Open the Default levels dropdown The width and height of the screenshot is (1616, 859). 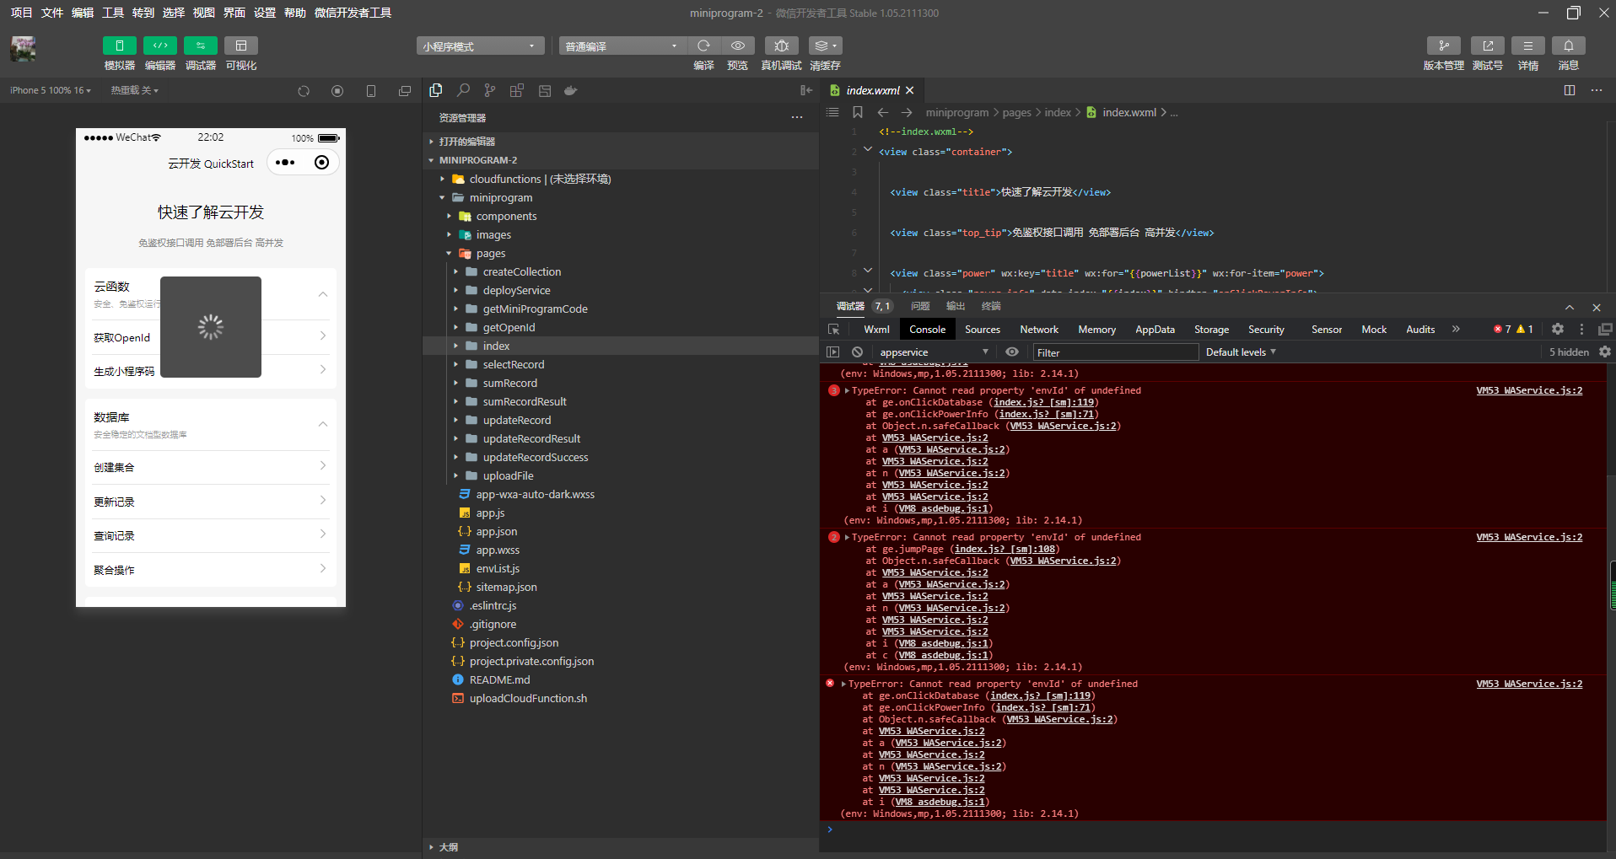pos(1241,352)
